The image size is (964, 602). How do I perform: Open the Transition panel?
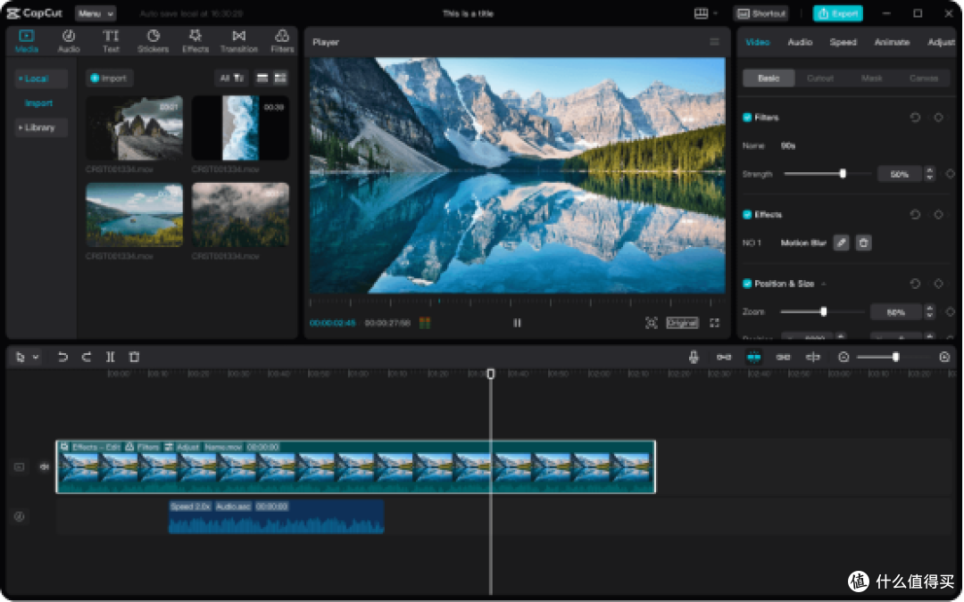point(239,41)
